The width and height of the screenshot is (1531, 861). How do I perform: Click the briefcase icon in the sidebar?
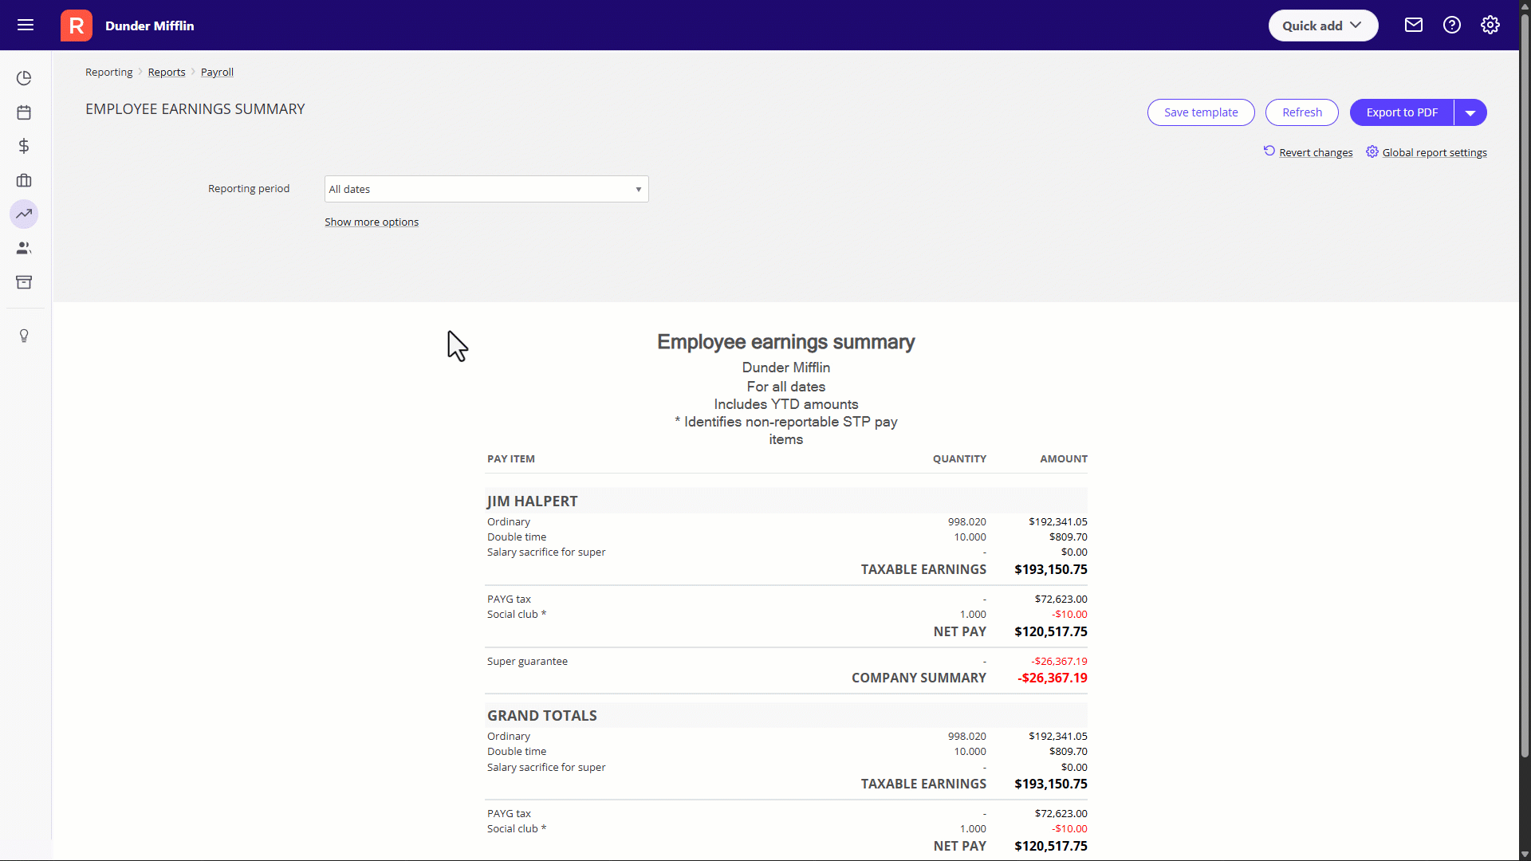(x=24, y=180)
